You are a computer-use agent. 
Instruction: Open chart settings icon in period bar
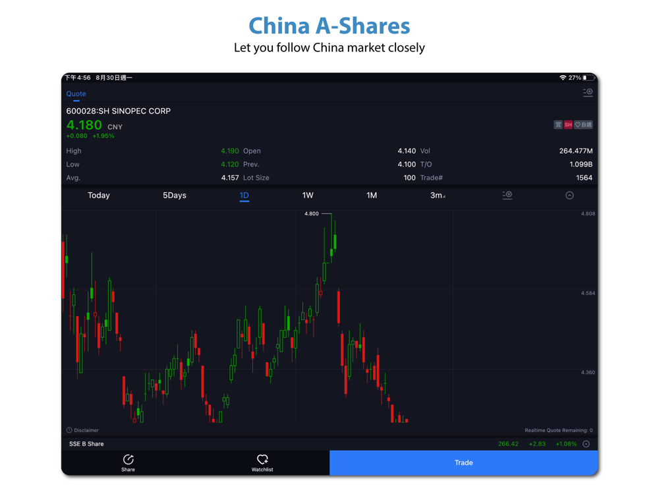[507, 196]
